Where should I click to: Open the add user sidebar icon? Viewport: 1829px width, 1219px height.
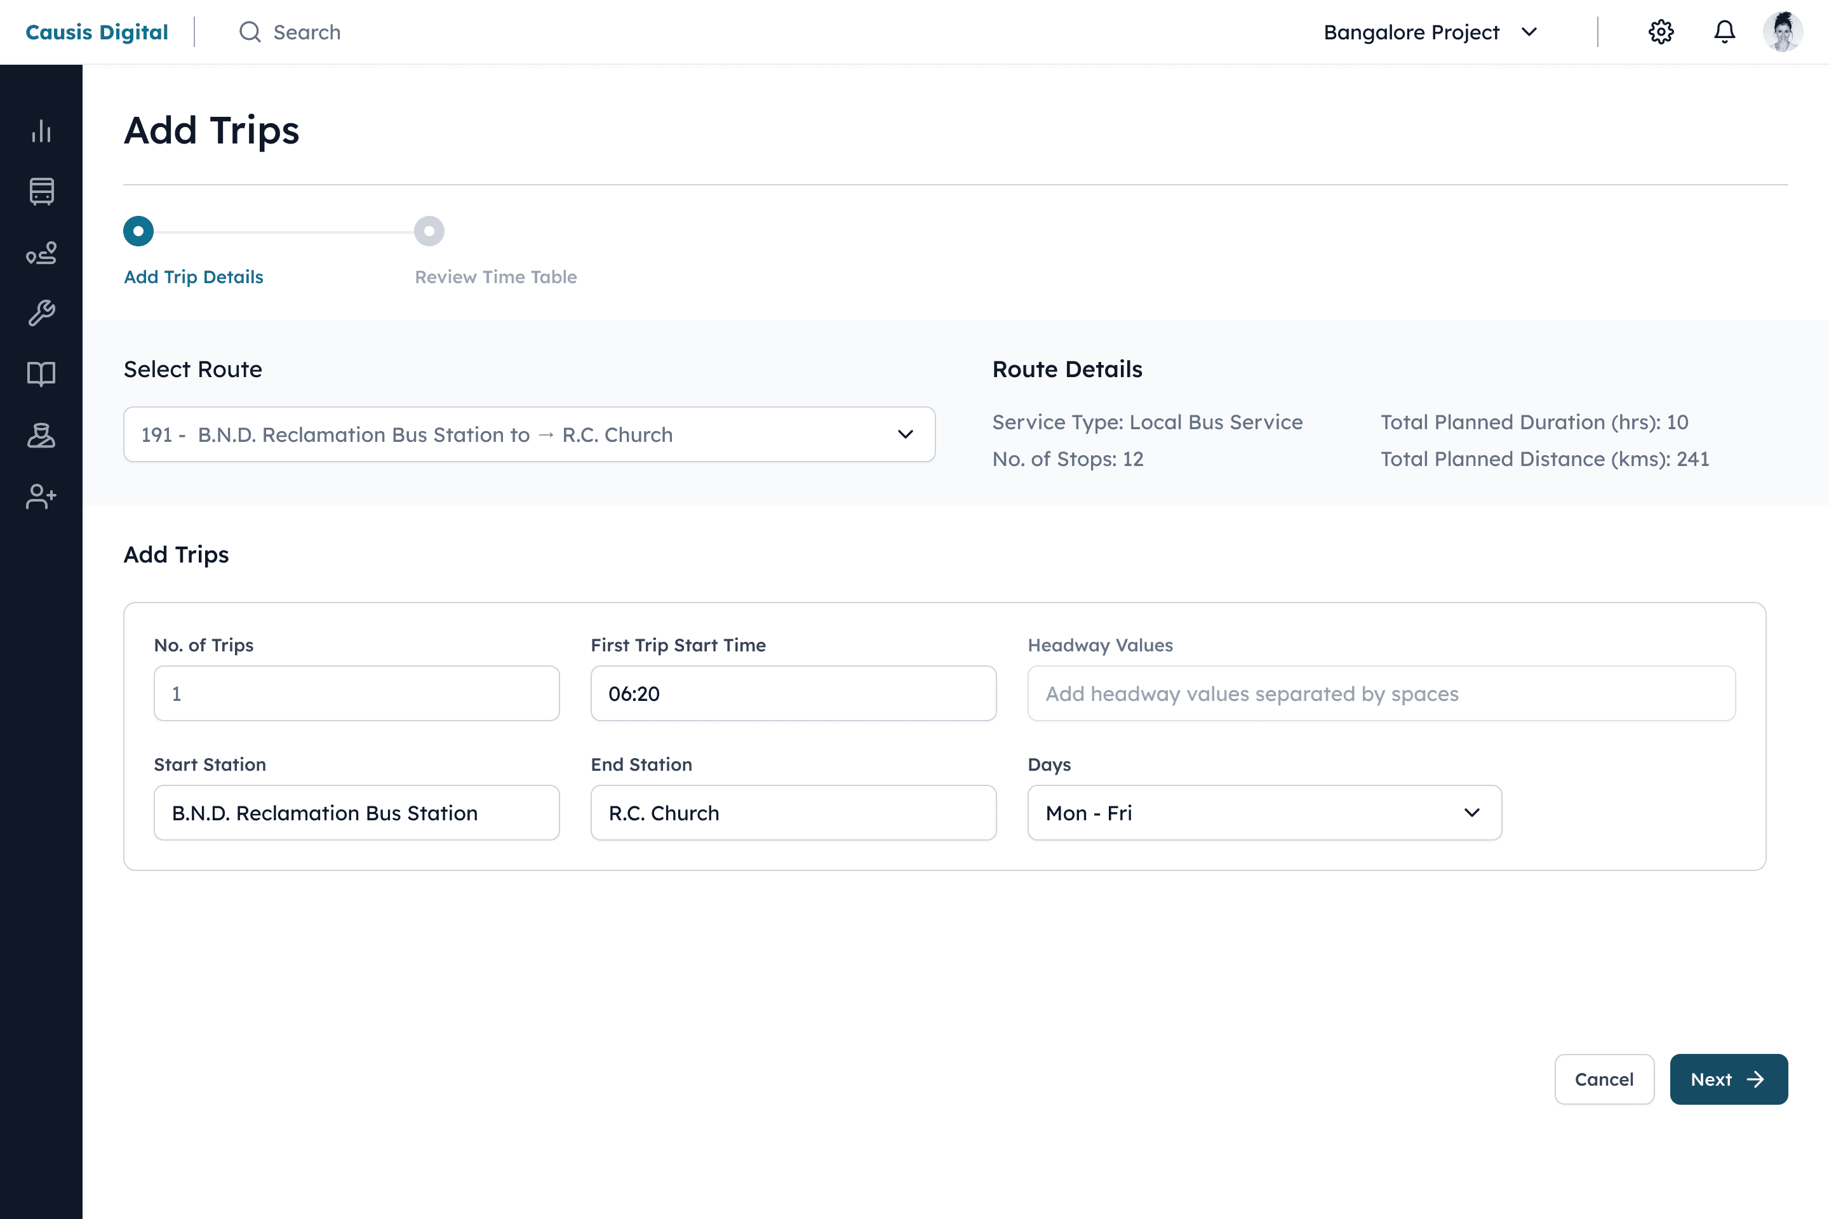click(x=41, y=496)
